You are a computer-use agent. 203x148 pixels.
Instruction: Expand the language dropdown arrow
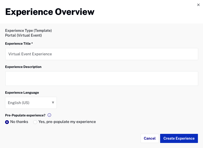tap(53, 103)
